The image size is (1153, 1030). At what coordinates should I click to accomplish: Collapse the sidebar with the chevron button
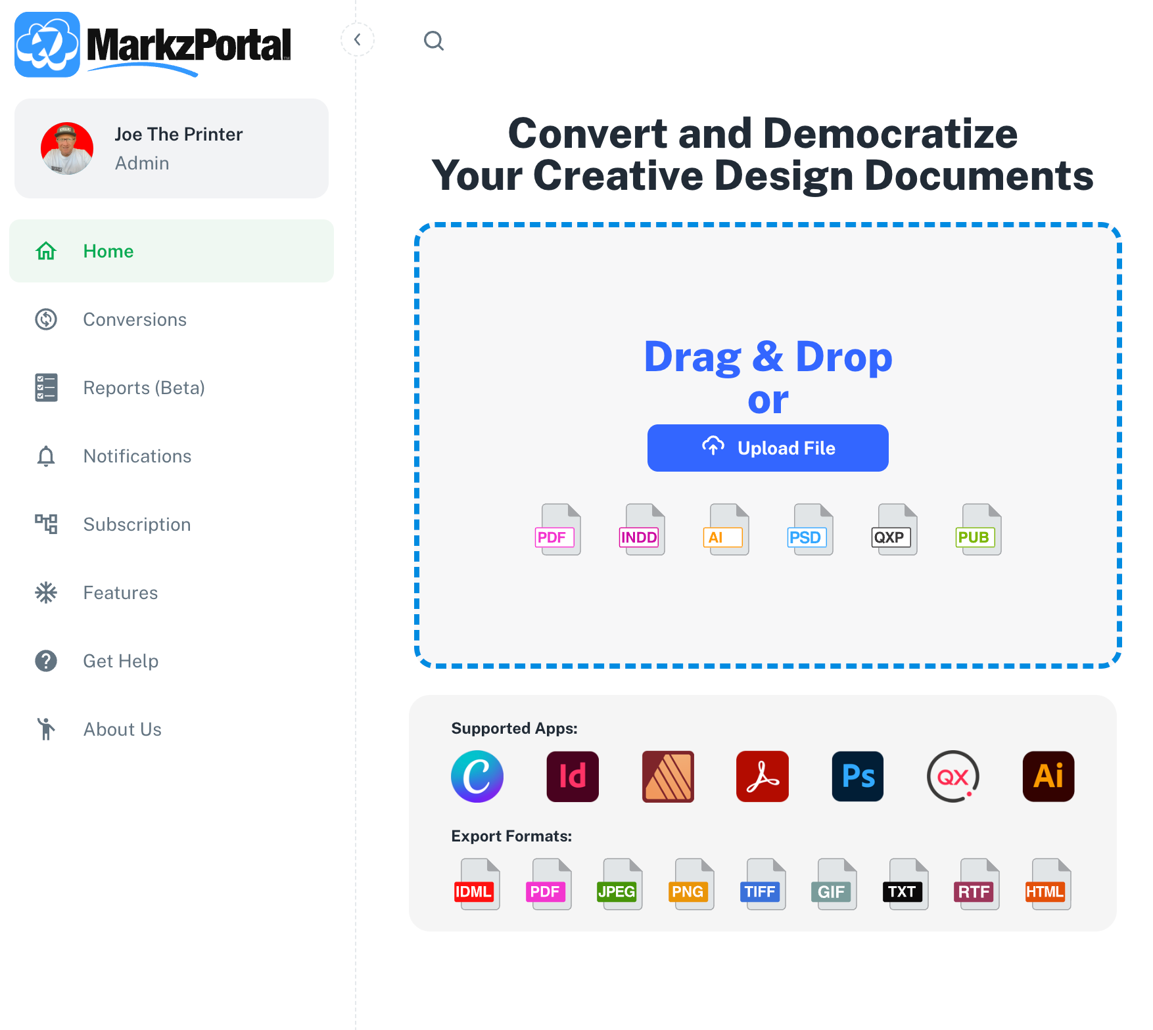(357, 40)
